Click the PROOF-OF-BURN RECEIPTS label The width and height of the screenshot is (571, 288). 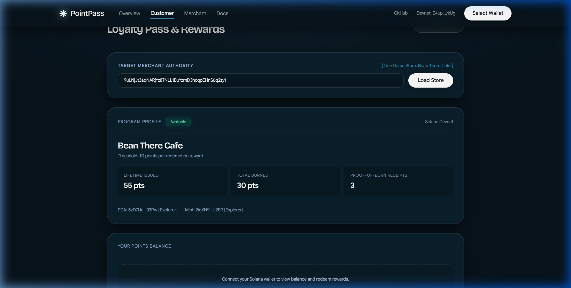click(379, 175)
